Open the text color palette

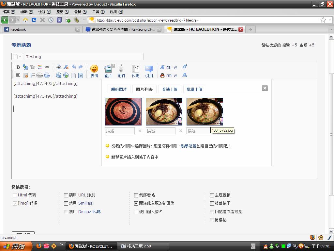(39, 67)
